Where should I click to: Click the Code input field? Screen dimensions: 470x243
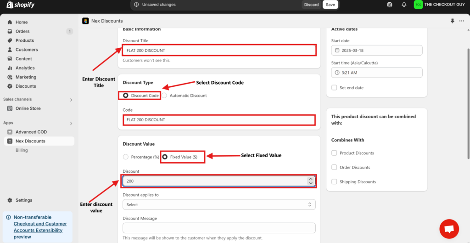(x=219, y=120)
